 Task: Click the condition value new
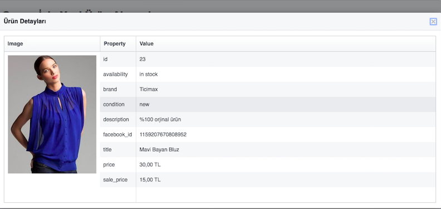(x=144, y=105)
